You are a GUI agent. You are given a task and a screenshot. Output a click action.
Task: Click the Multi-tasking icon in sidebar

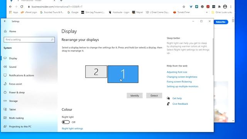(x=5, y=118)
